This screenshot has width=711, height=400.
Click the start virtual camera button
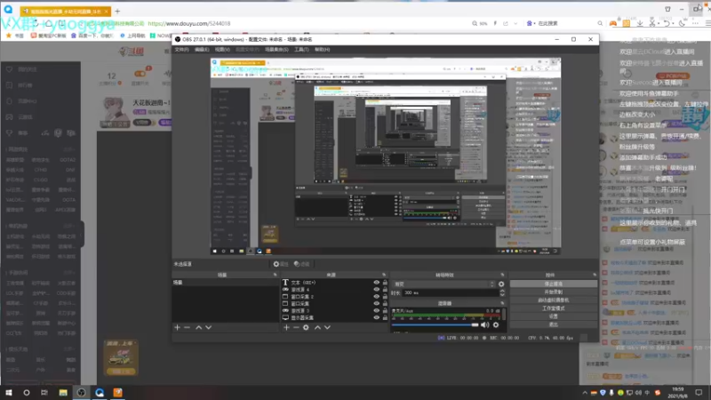coord(553,300)
